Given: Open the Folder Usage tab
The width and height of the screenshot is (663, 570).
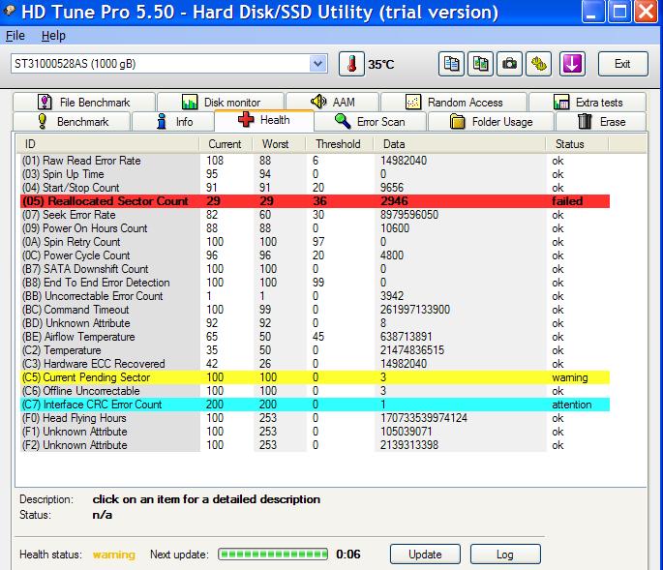Looking at the screenshot, I should point(491,121).
